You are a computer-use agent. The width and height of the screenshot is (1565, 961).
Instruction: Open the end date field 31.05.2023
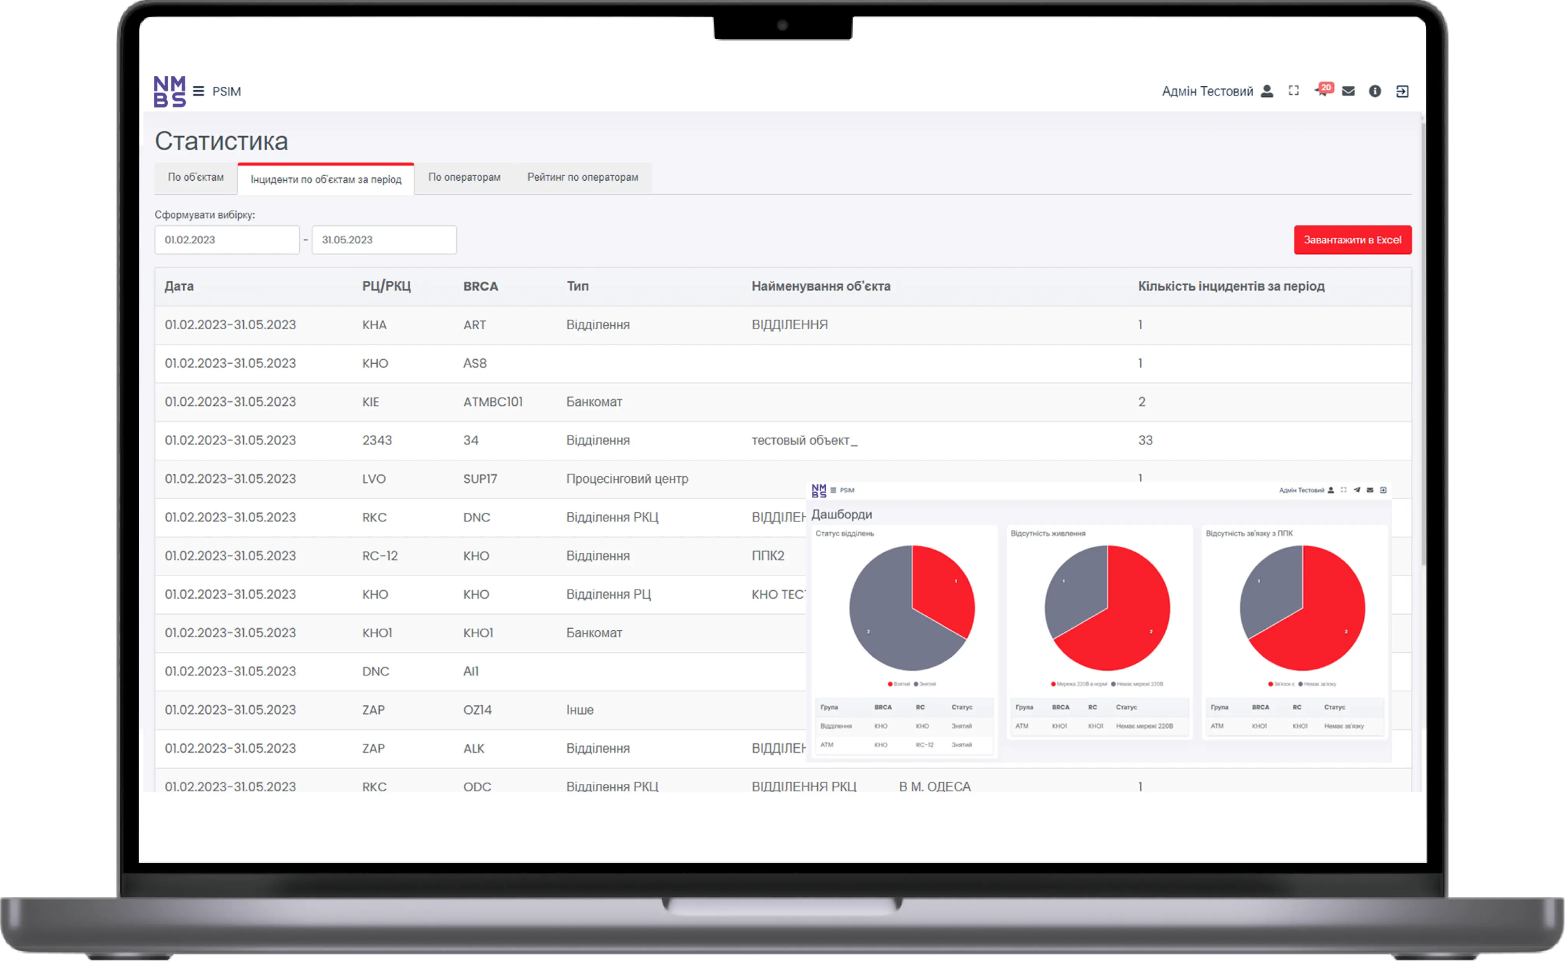[x=383, y=240]
